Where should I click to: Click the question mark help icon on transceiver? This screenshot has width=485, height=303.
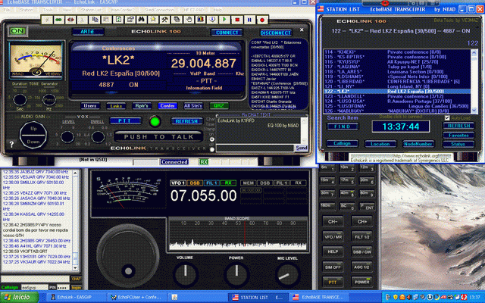[x=11, y=144]
